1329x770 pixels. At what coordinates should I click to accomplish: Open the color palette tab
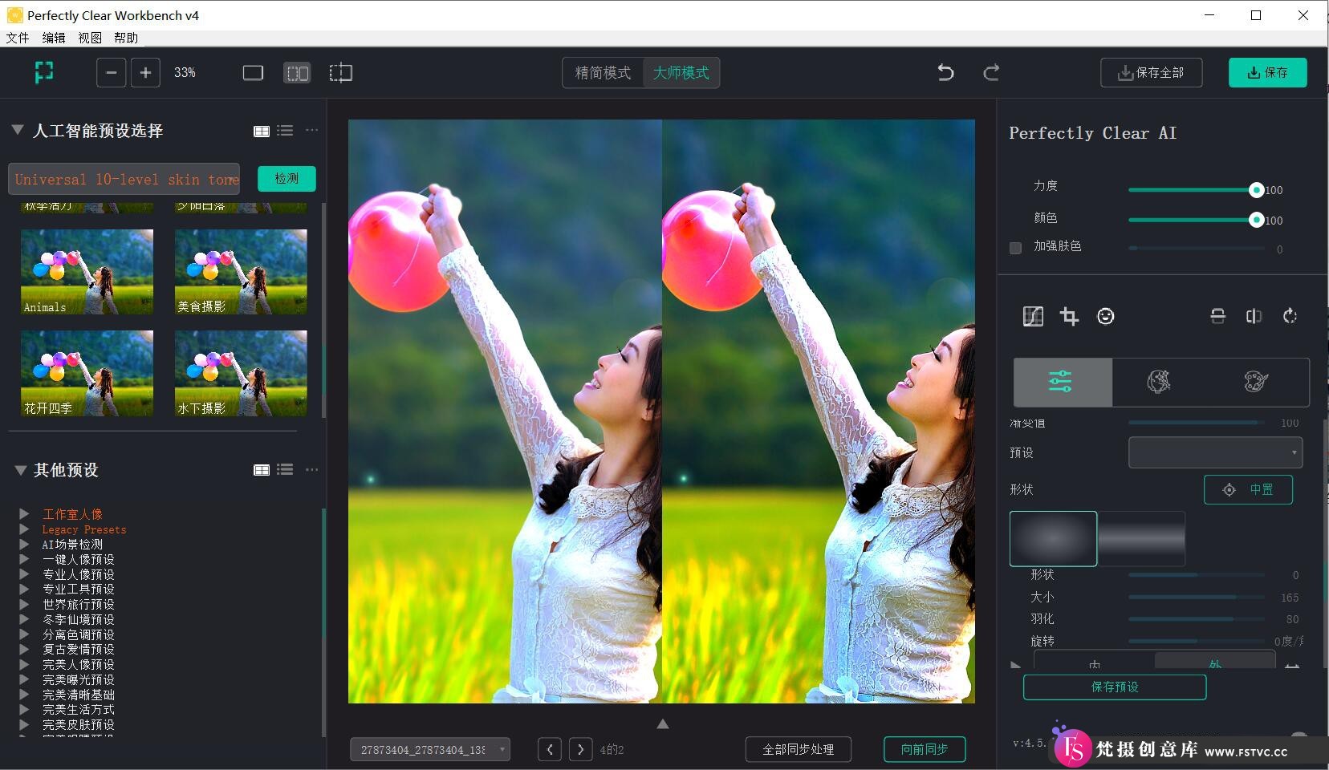tap(1256, 382)
